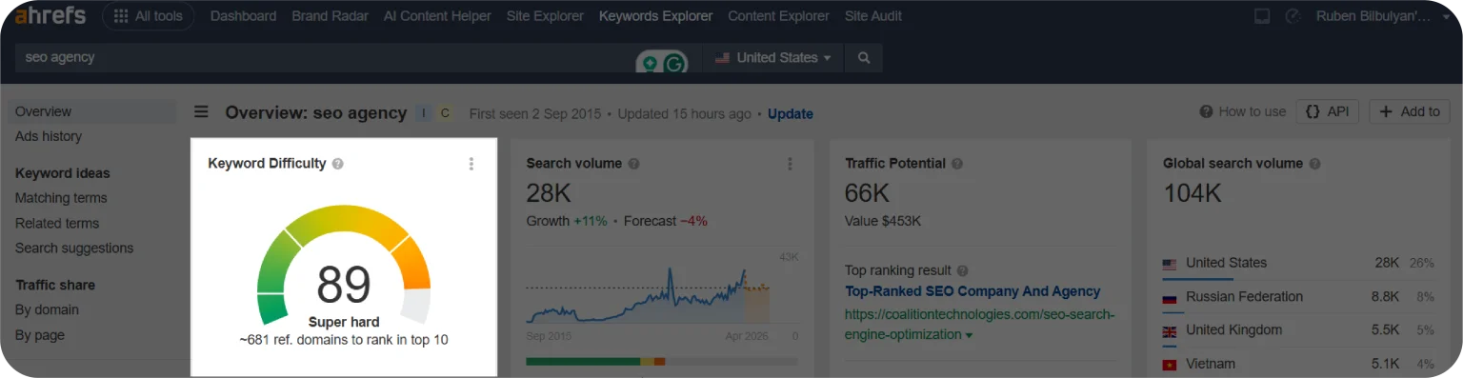Click the Keyword Difficulty help icon
Image resolution: width=1463 pixels, height=378 pixels.
point(338,164)
